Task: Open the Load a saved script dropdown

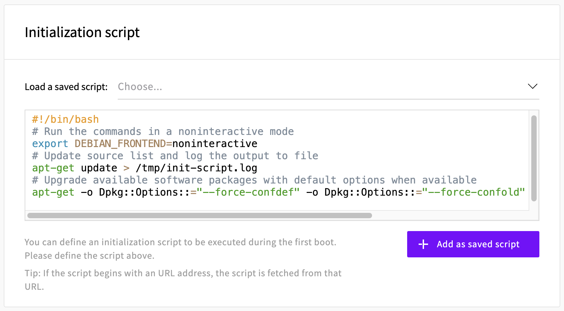Action: point(328,87)
